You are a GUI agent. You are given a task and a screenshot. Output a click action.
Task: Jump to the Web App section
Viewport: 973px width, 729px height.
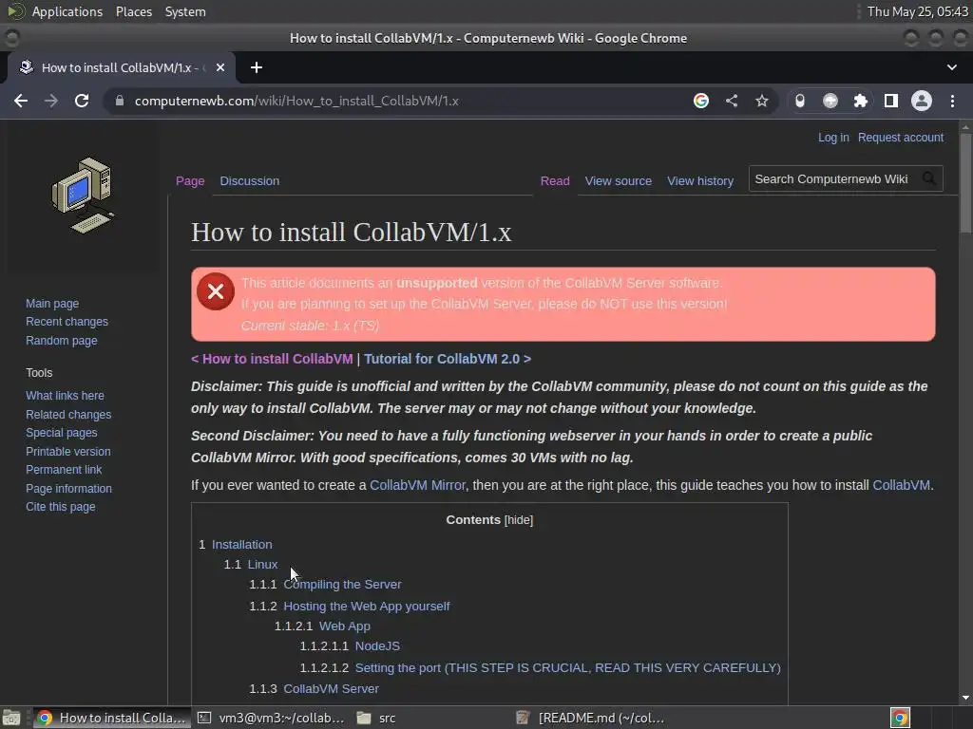pyautogui.click(x=344, y=626)
